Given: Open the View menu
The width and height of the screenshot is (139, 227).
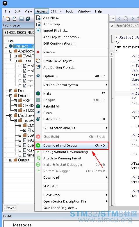Looking at the screenshot, I should pos(28,11).
